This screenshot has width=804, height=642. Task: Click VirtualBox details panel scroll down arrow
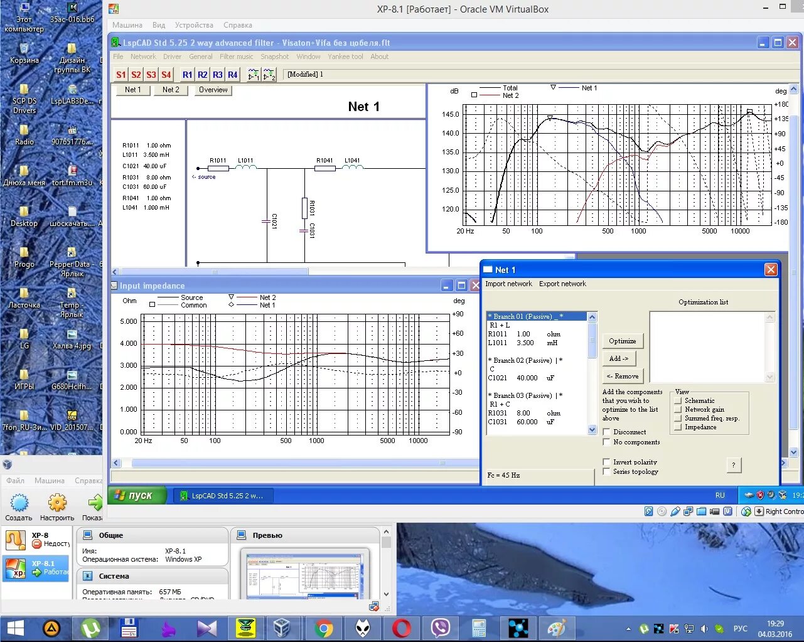click(x=386, y=594)
